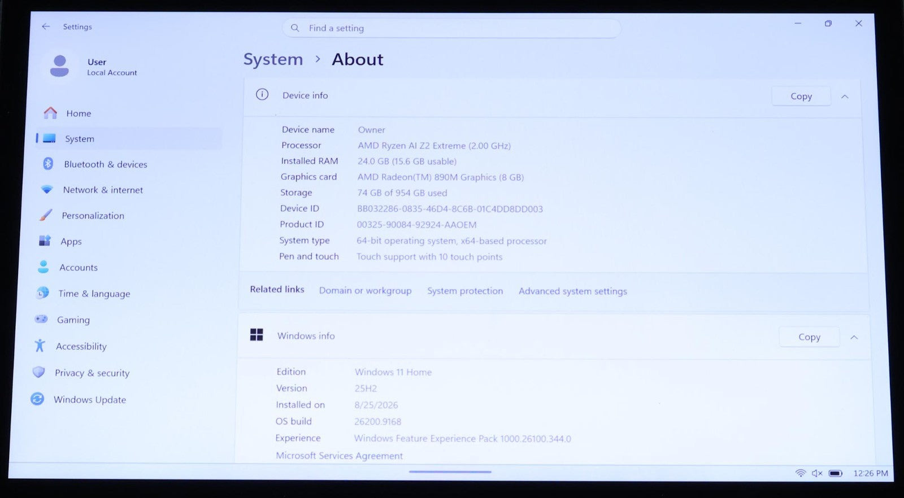Open the Gaming controller icon
The image size is (904, 498).
click(x=41, y=319)
